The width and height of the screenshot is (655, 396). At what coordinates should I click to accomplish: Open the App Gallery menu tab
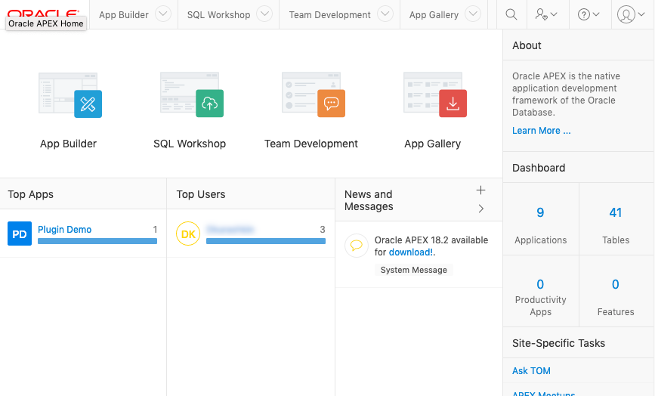434,14
